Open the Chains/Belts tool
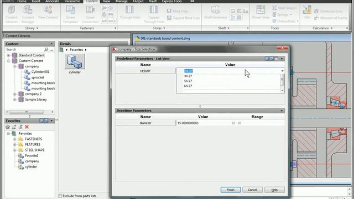Viewport: 354px width, 199px height. click(285, 21)
